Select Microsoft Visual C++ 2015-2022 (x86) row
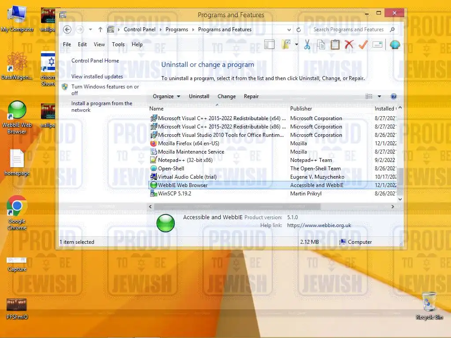This screenshot has width=451, height=338. click(x=273, y=126)
